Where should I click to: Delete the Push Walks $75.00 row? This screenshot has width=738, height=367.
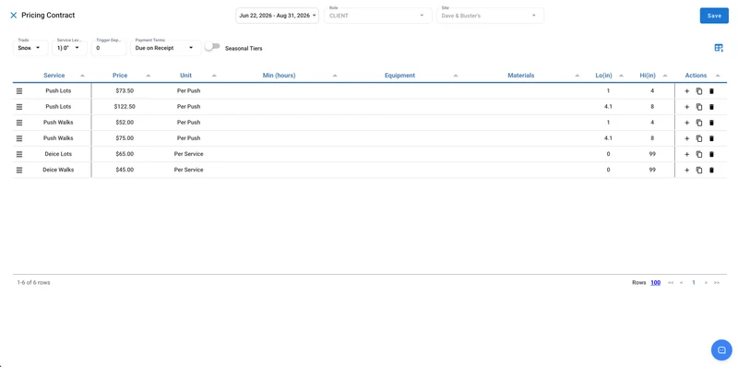(711, 138)
